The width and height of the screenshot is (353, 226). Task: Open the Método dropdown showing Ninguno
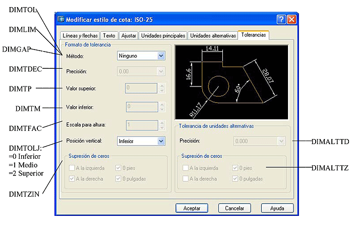coord(141,56)
